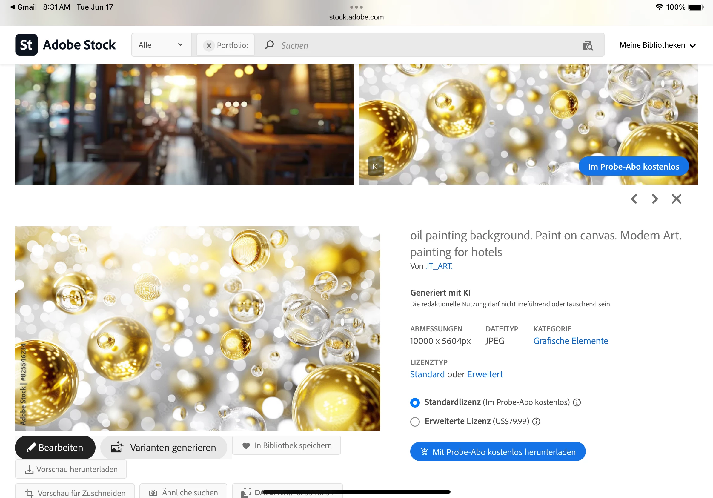
Task: Open the Alle category dropdown
Action: 161,45
